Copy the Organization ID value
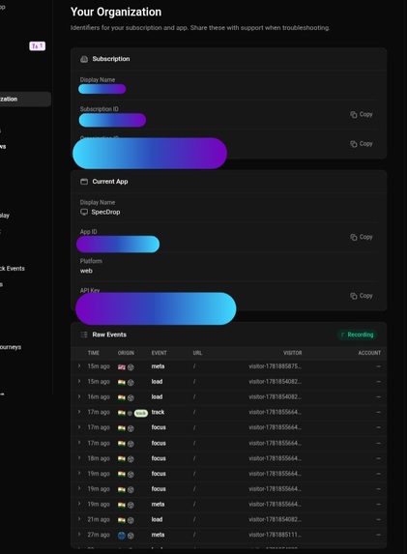 [362, 144]
